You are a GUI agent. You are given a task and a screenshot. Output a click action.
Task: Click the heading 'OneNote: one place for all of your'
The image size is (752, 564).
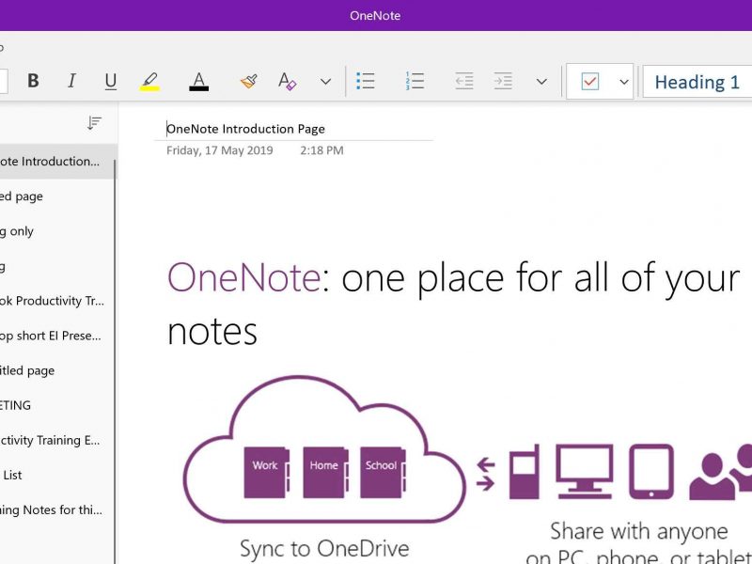point(453,278)
